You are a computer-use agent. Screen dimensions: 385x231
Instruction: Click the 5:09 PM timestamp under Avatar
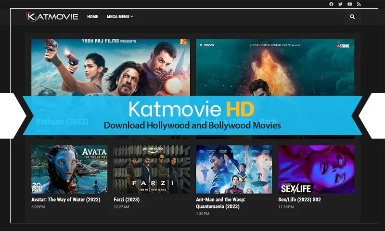pyautogui.click(x=38, y=207)
